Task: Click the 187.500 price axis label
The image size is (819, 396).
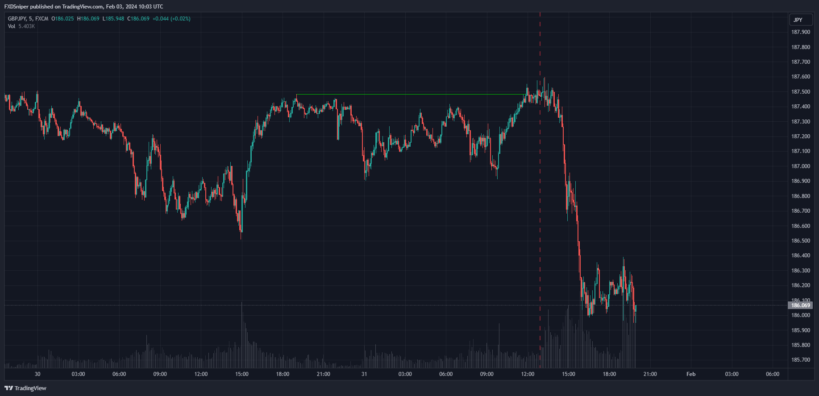Action: [x=800, y=92]
